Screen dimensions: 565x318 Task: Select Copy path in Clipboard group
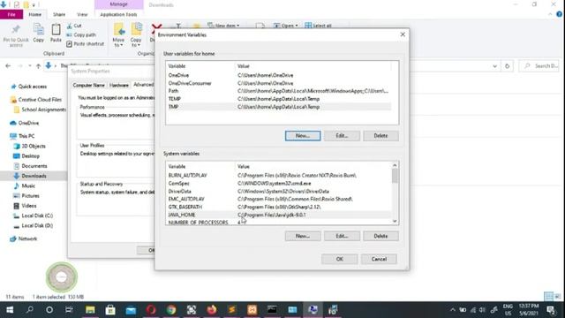point(81,35)
